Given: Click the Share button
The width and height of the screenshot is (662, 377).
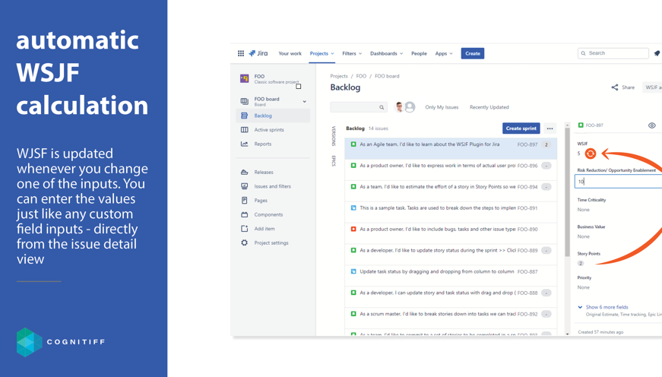Looking at the screenshot, I should click(623, 87).
